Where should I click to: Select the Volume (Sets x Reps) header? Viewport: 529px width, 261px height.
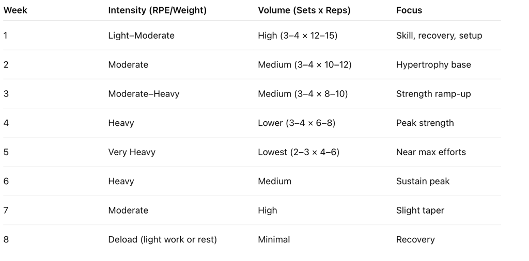tap(304, 10)
